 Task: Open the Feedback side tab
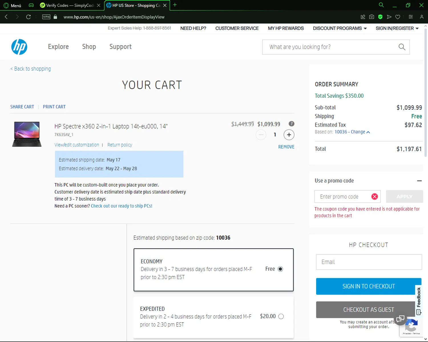click(x=419, y=301)
